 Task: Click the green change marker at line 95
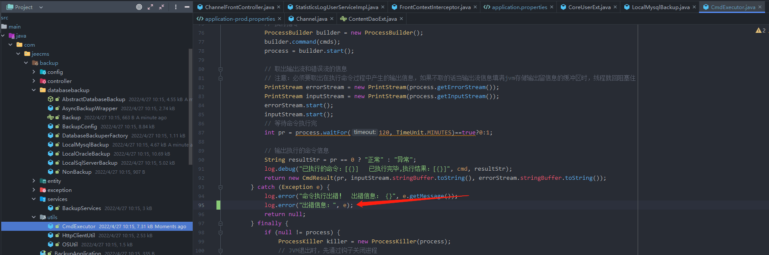coord(218,205)
